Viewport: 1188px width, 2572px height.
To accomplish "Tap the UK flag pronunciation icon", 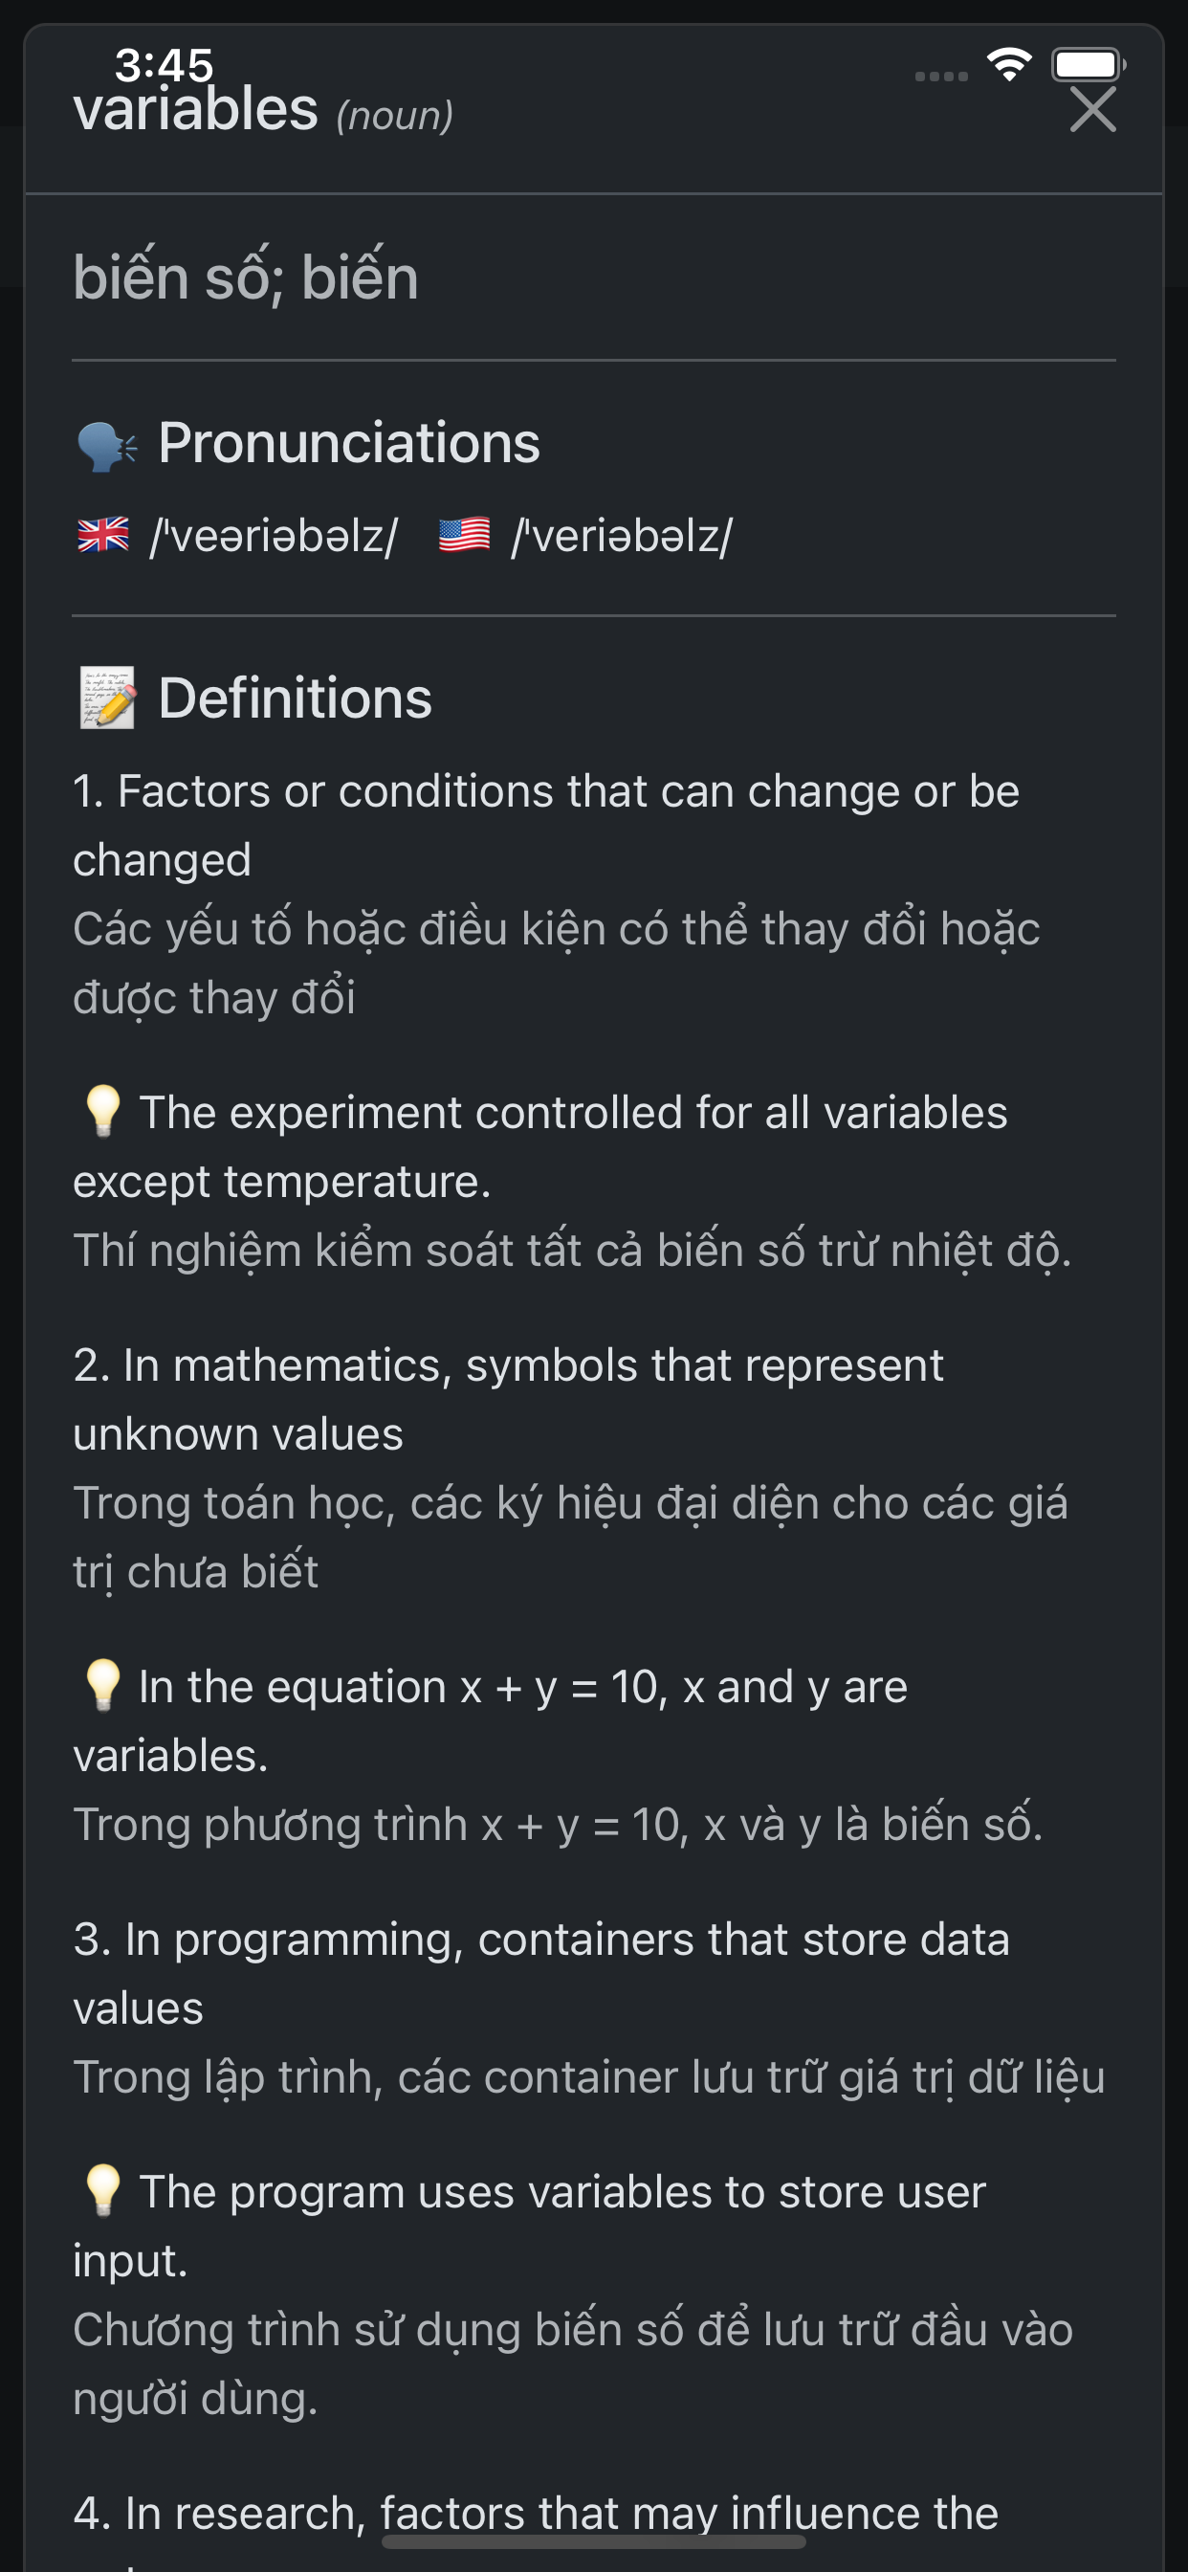I will point(104,535).
